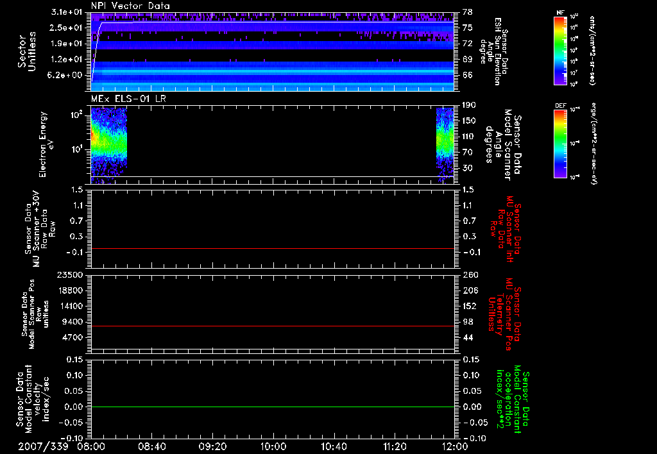Click the "44" telemetry position tick label

click(x=468, y=337)
